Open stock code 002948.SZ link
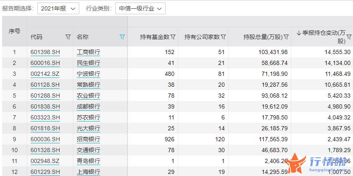 click(45, 161)
